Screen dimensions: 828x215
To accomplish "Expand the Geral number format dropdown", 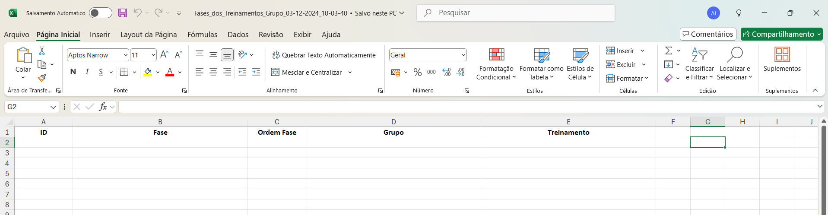I will click(463, 55).
